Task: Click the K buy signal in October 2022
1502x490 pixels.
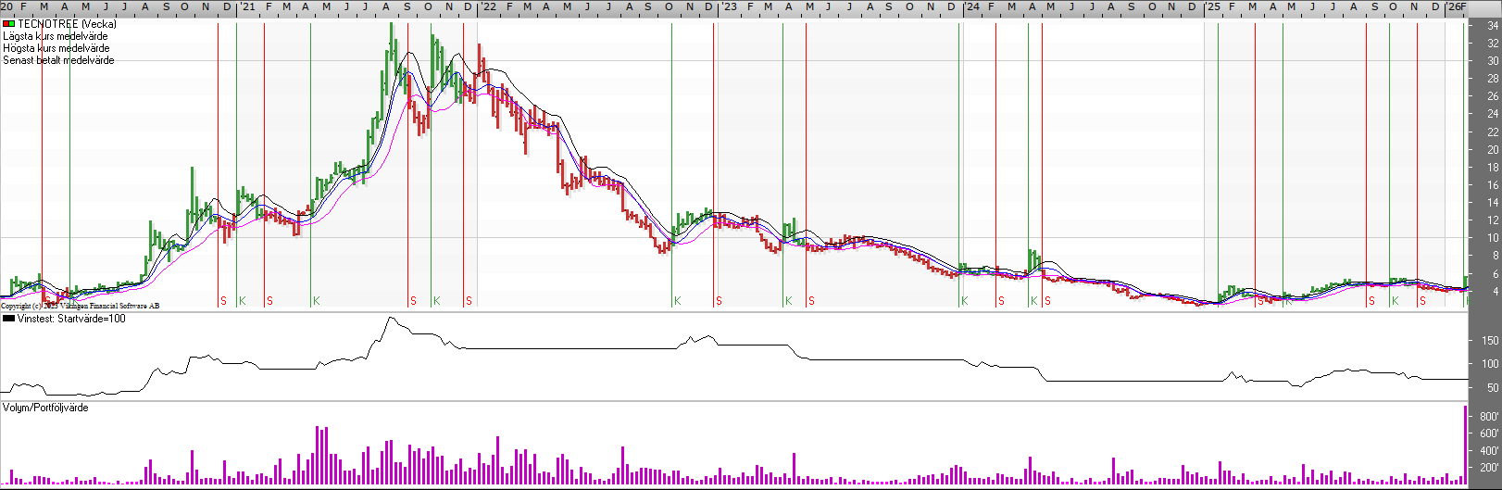Action: [677, 301]
